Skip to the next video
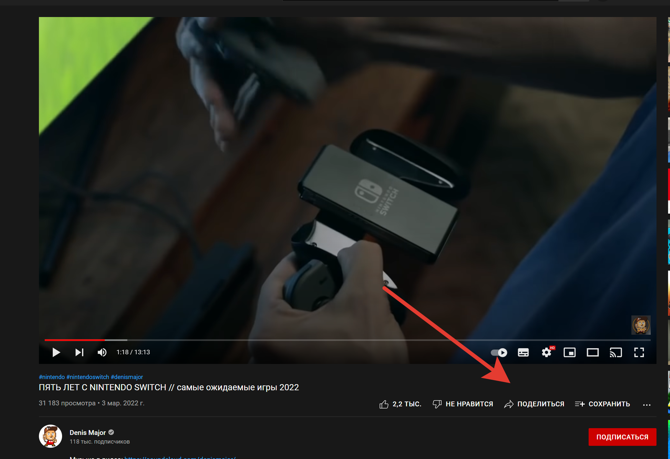Viewport: 670px width, 459px height. [79, 352]
